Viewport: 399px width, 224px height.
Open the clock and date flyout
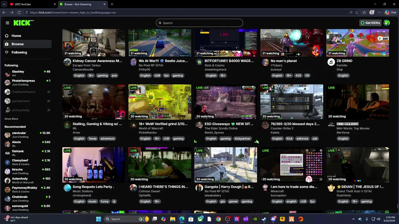click(390, 219)
